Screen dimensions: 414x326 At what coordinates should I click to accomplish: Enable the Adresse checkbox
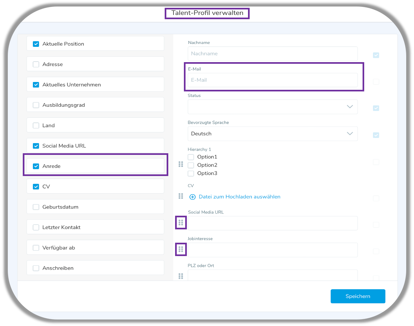tap(36, 64)
